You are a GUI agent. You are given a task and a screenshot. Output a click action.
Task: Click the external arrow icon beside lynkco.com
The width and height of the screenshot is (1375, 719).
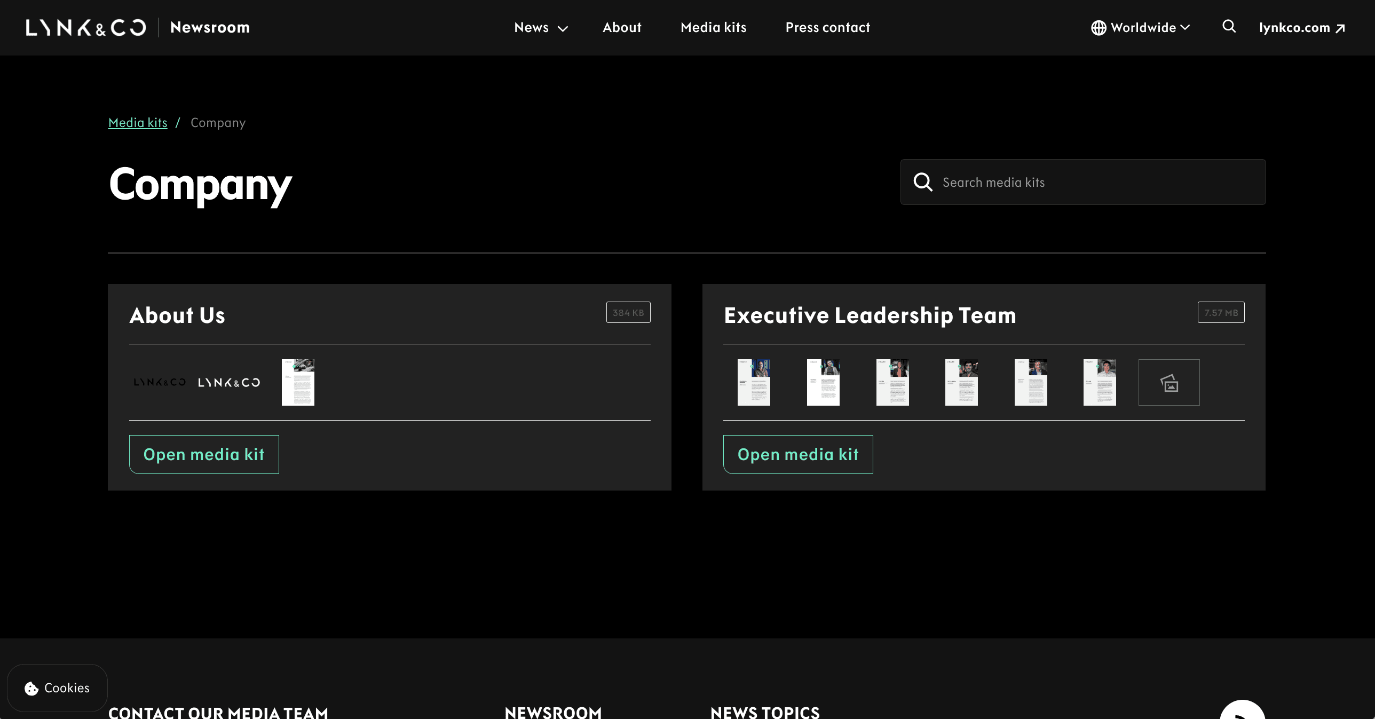coord(1340,28)
